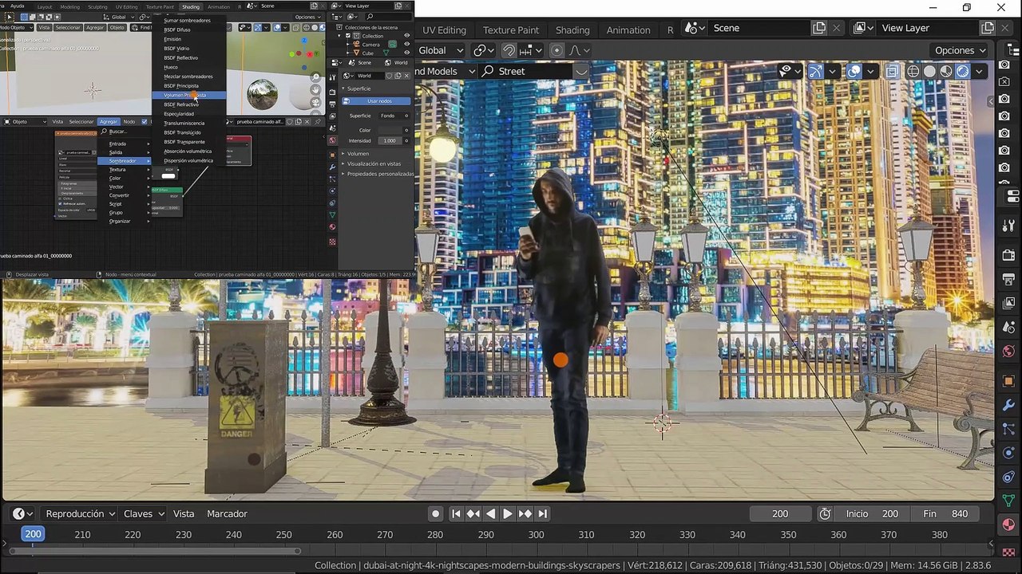Switch to the Texture Paint workspace tab
The height and width of the screenshot is (574, 1022).
[511, 30]
